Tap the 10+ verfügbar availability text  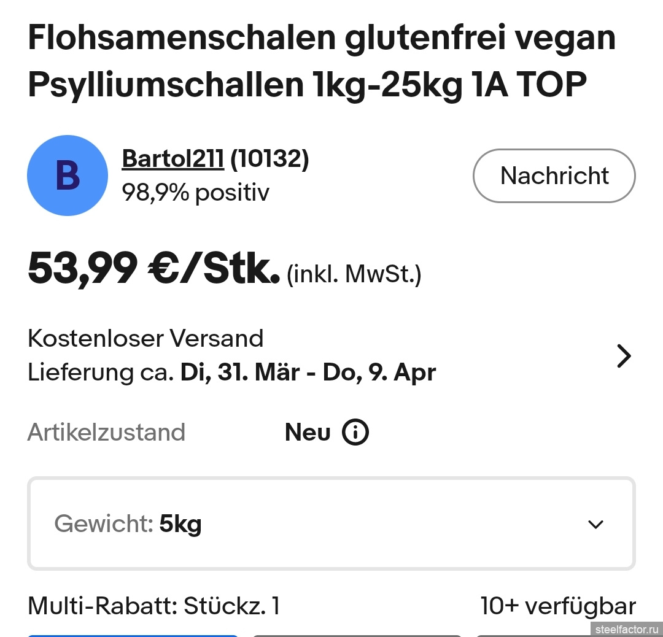coord(557,606)
